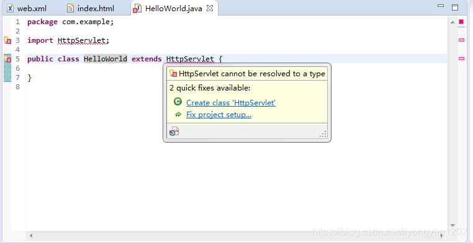Click HelloWorld.java error file icon on tab

coord(137,9)
